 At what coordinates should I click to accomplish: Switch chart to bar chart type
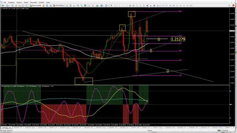point(67,6)
